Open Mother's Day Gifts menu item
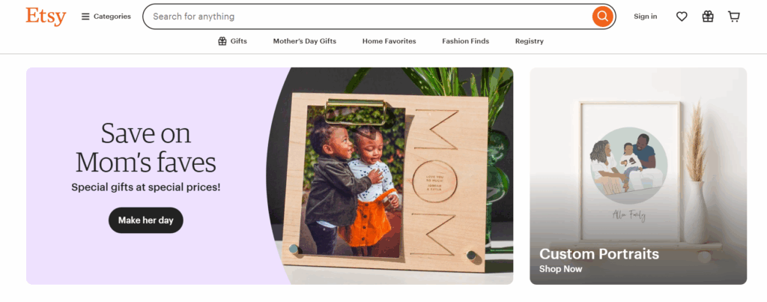This screenshot has height=302, width=767. tap(304, 41)
